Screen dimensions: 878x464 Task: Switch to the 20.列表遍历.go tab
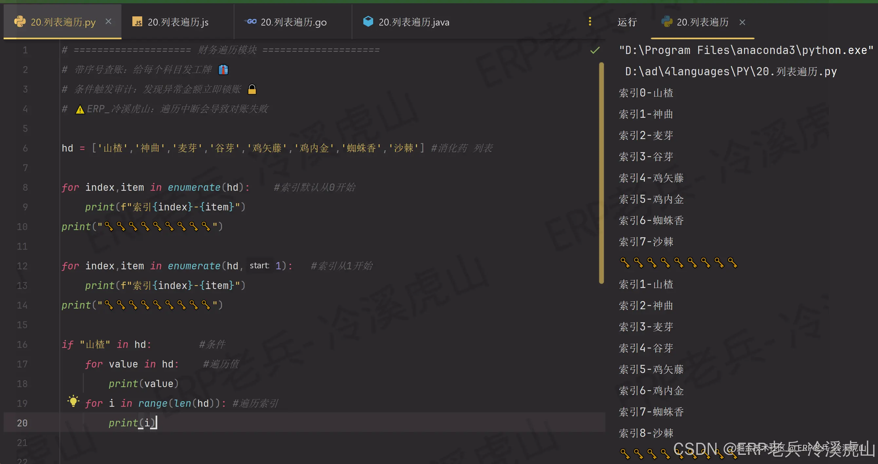coord(293,22)
